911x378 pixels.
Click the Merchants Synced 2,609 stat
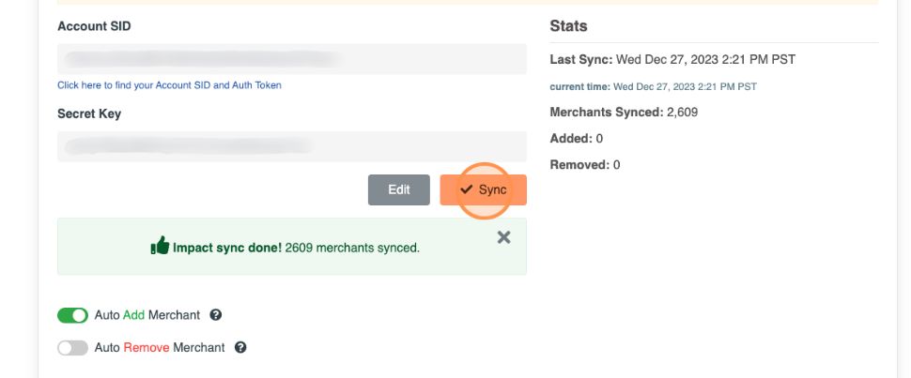pos(623,113)
